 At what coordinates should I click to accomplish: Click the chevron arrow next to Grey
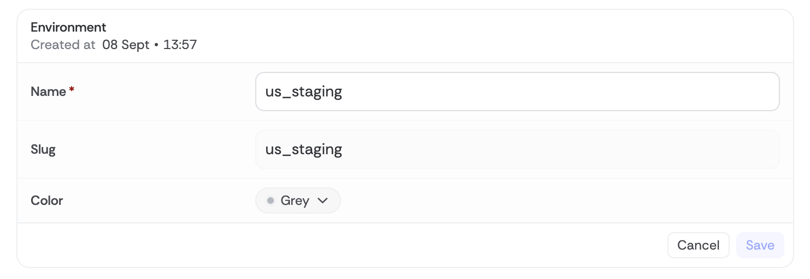[x=322, y=201]
